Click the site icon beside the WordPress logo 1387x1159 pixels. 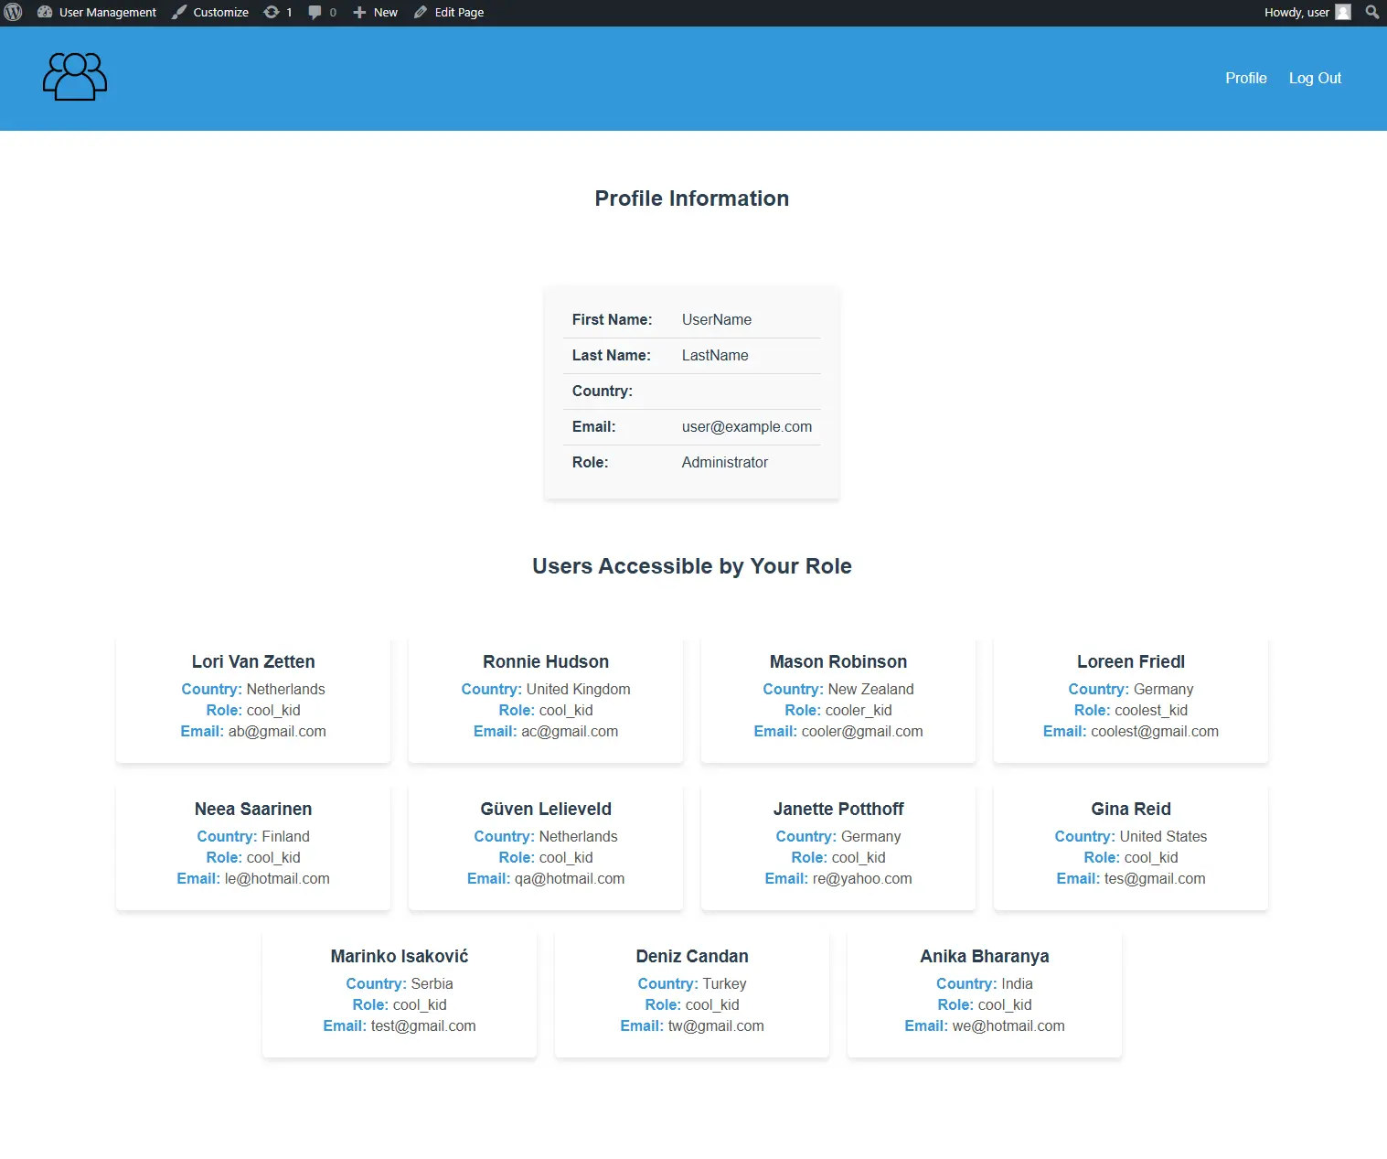45,12
